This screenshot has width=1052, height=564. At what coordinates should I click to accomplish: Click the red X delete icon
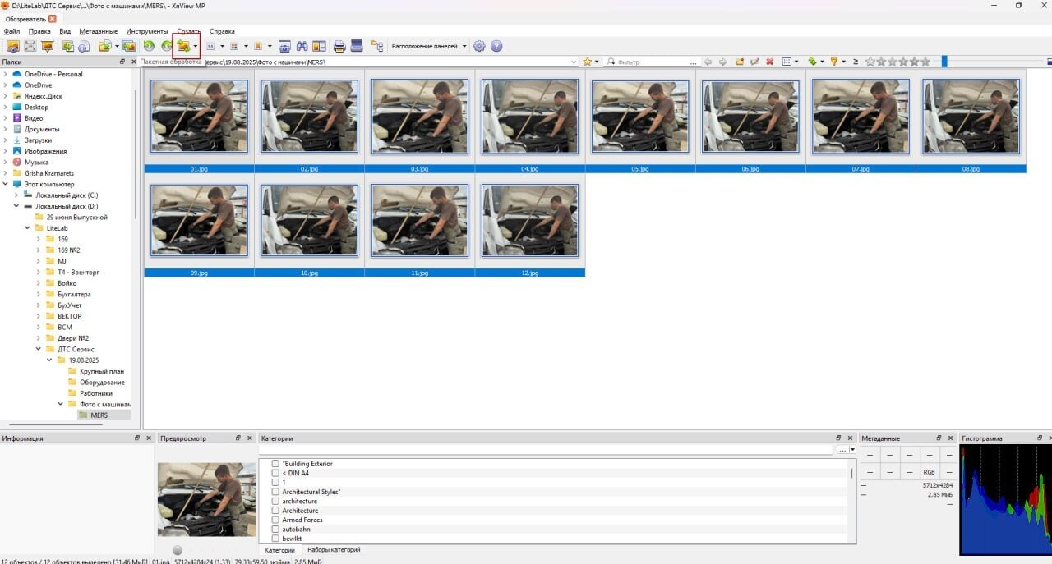[770, 62]
